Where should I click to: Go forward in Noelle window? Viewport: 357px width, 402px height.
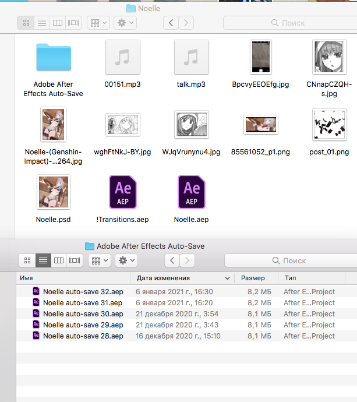coord(186,23)
